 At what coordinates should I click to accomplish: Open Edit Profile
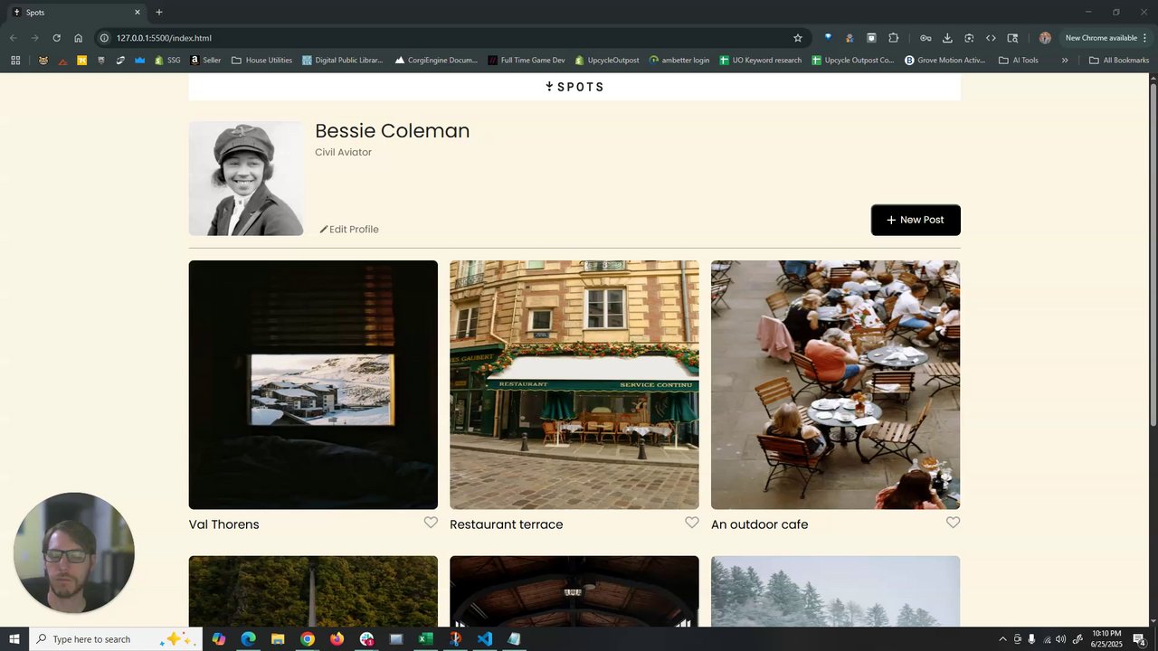click(x=349, y=230)
